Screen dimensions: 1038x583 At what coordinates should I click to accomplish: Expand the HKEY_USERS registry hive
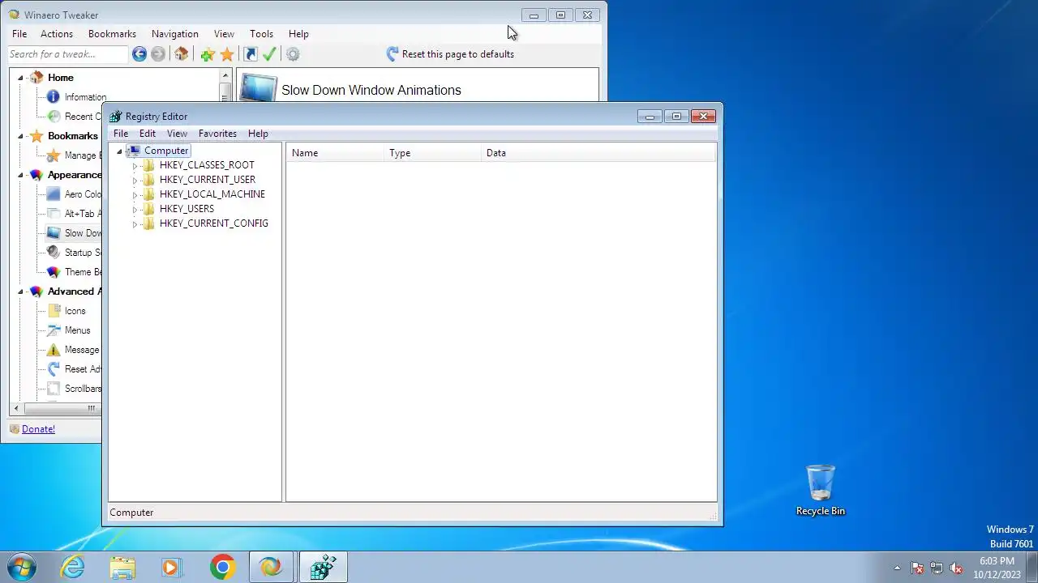click(x=135, y=209)
